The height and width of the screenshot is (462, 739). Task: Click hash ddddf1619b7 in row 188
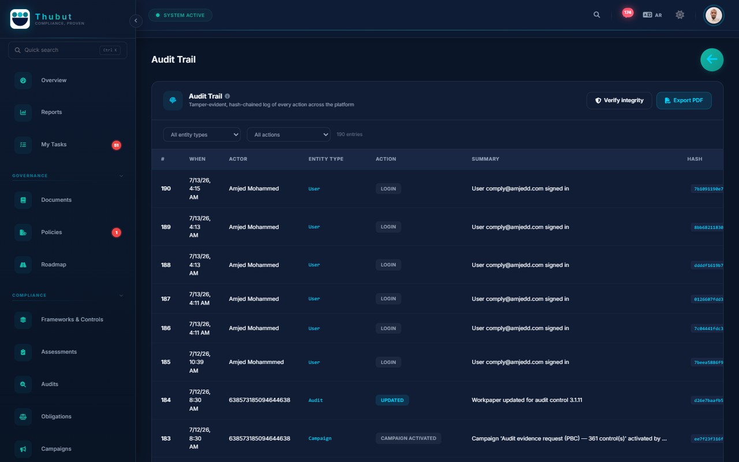[708, 266]
